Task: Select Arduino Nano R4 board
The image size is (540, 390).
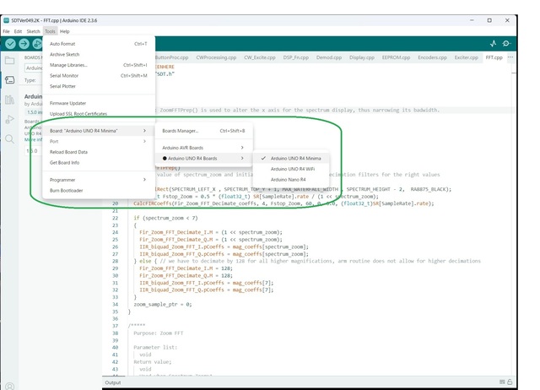Action: click(x=289, y=180)
